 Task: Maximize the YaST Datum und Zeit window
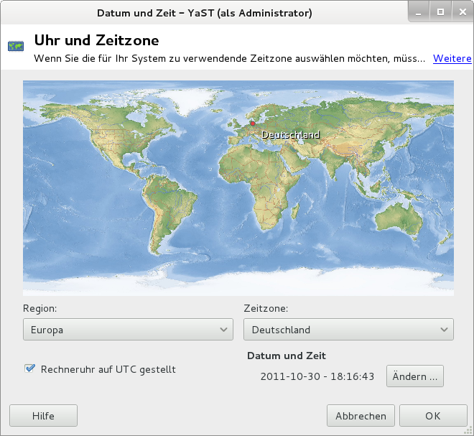click(x=440, y=12)
